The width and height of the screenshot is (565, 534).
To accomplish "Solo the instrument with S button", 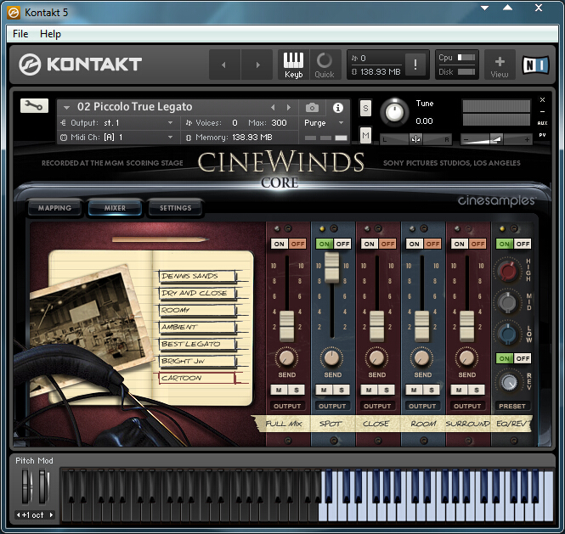I will click(x=365, y=108).
